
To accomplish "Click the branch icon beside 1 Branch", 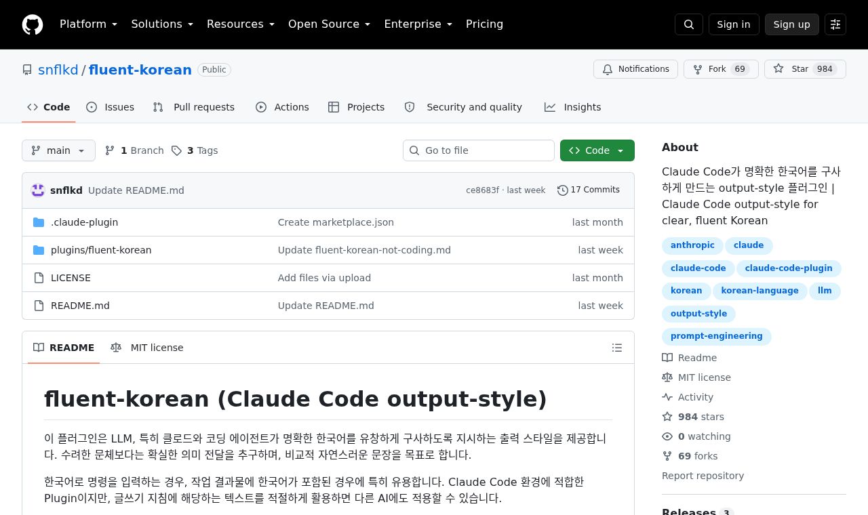I will [x=110, y=150].
